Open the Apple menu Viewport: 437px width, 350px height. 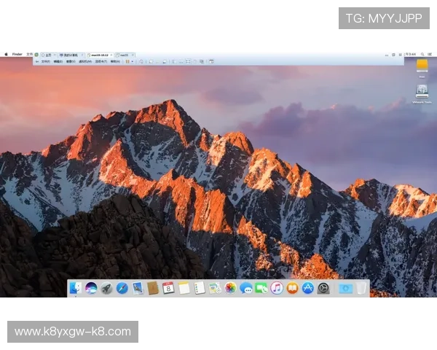pos(6,54)
